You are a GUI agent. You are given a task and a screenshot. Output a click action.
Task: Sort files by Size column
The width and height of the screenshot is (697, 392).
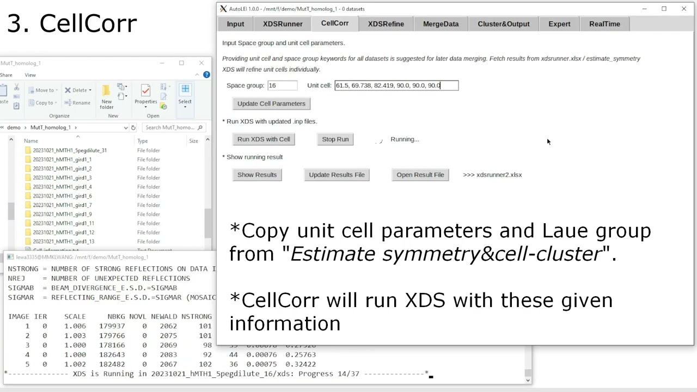click(193, 141)
